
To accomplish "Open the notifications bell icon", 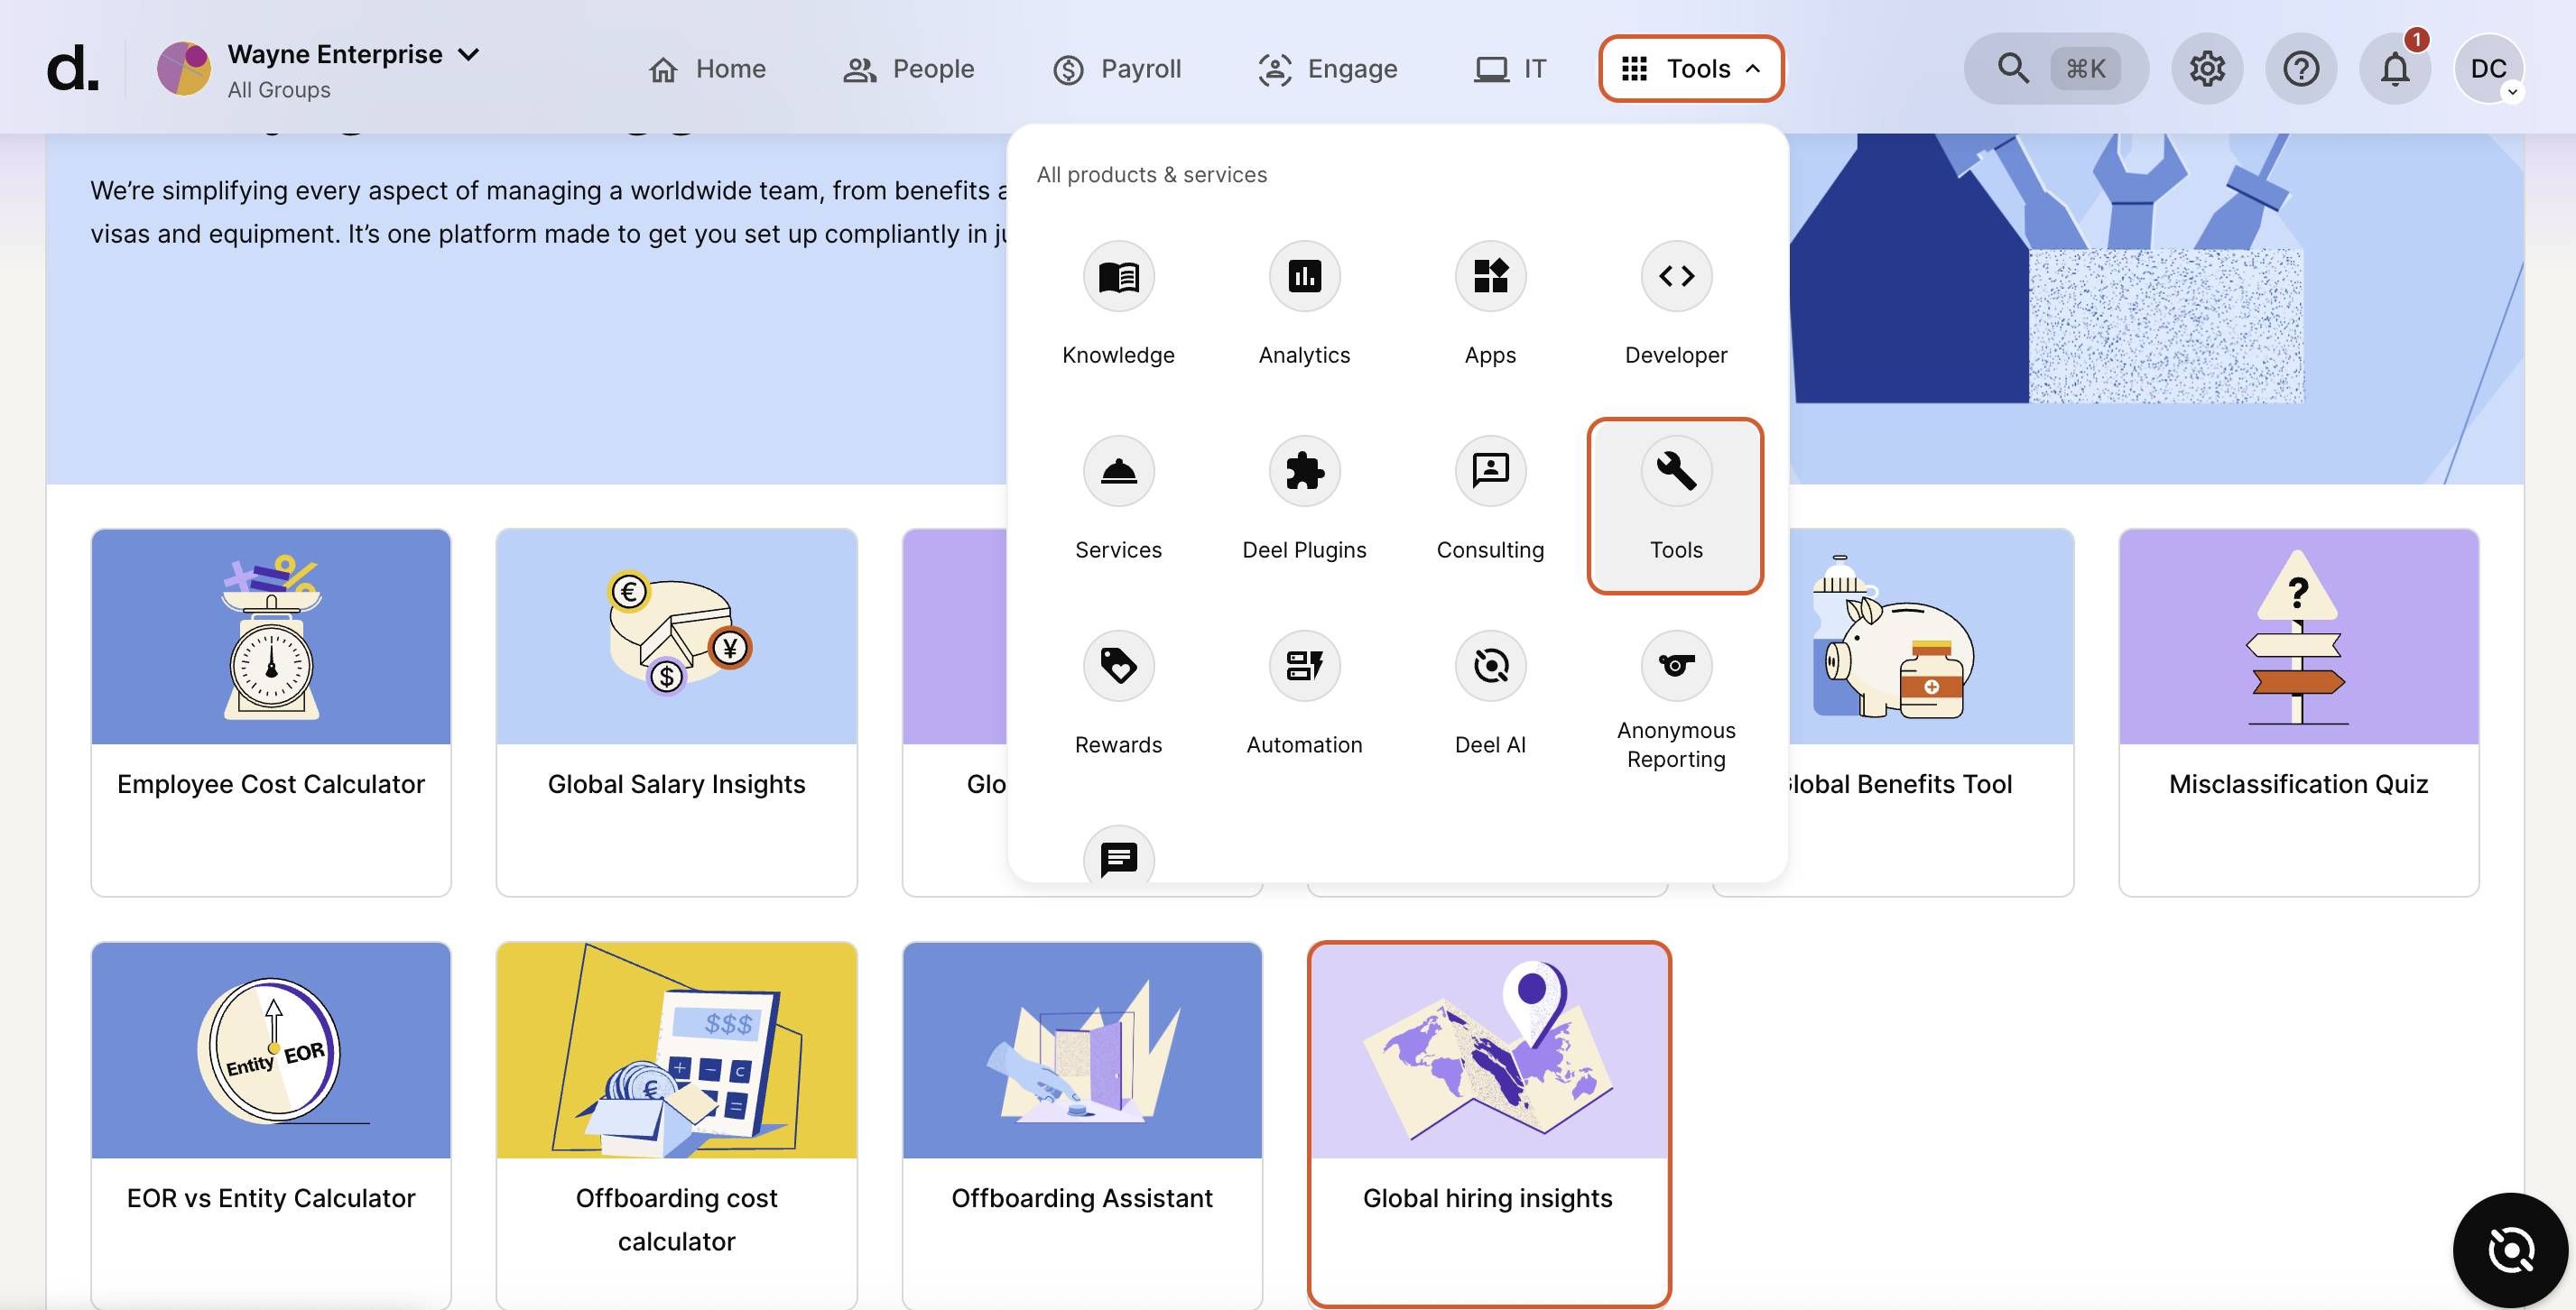I will [2394, 69].
